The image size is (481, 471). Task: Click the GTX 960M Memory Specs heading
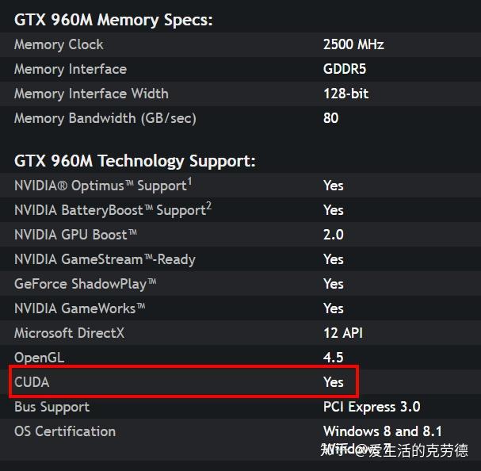[113, 20]
